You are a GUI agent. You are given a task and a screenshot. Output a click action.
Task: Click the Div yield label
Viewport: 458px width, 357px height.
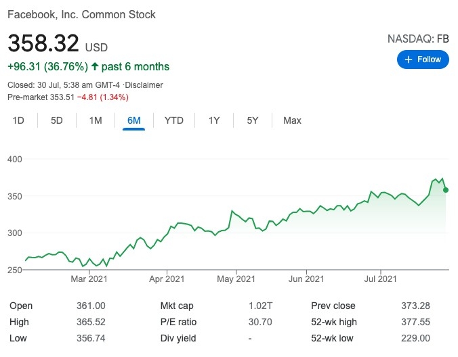tap(178, 338)
